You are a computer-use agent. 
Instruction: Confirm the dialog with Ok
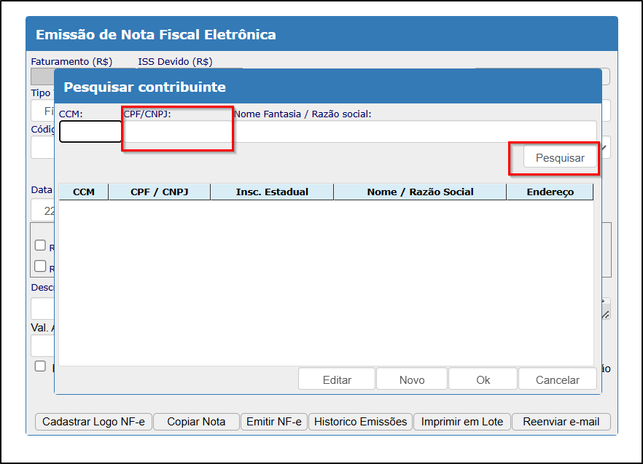click(x=483, y=380)
